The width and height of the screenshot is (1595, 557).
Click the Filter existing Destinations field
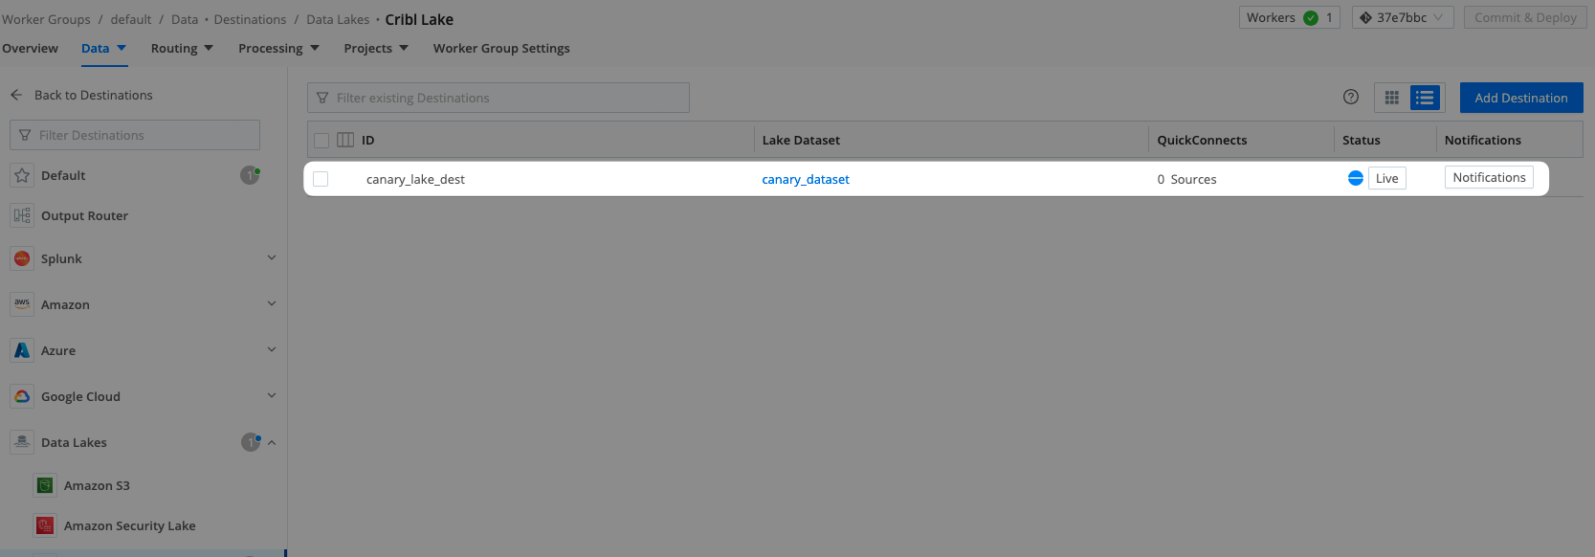click(498, 98)
